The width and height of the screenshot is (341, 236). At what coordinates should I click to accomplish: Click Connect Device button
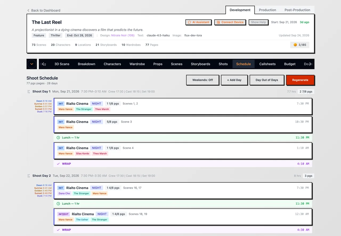tap(230, 22)
